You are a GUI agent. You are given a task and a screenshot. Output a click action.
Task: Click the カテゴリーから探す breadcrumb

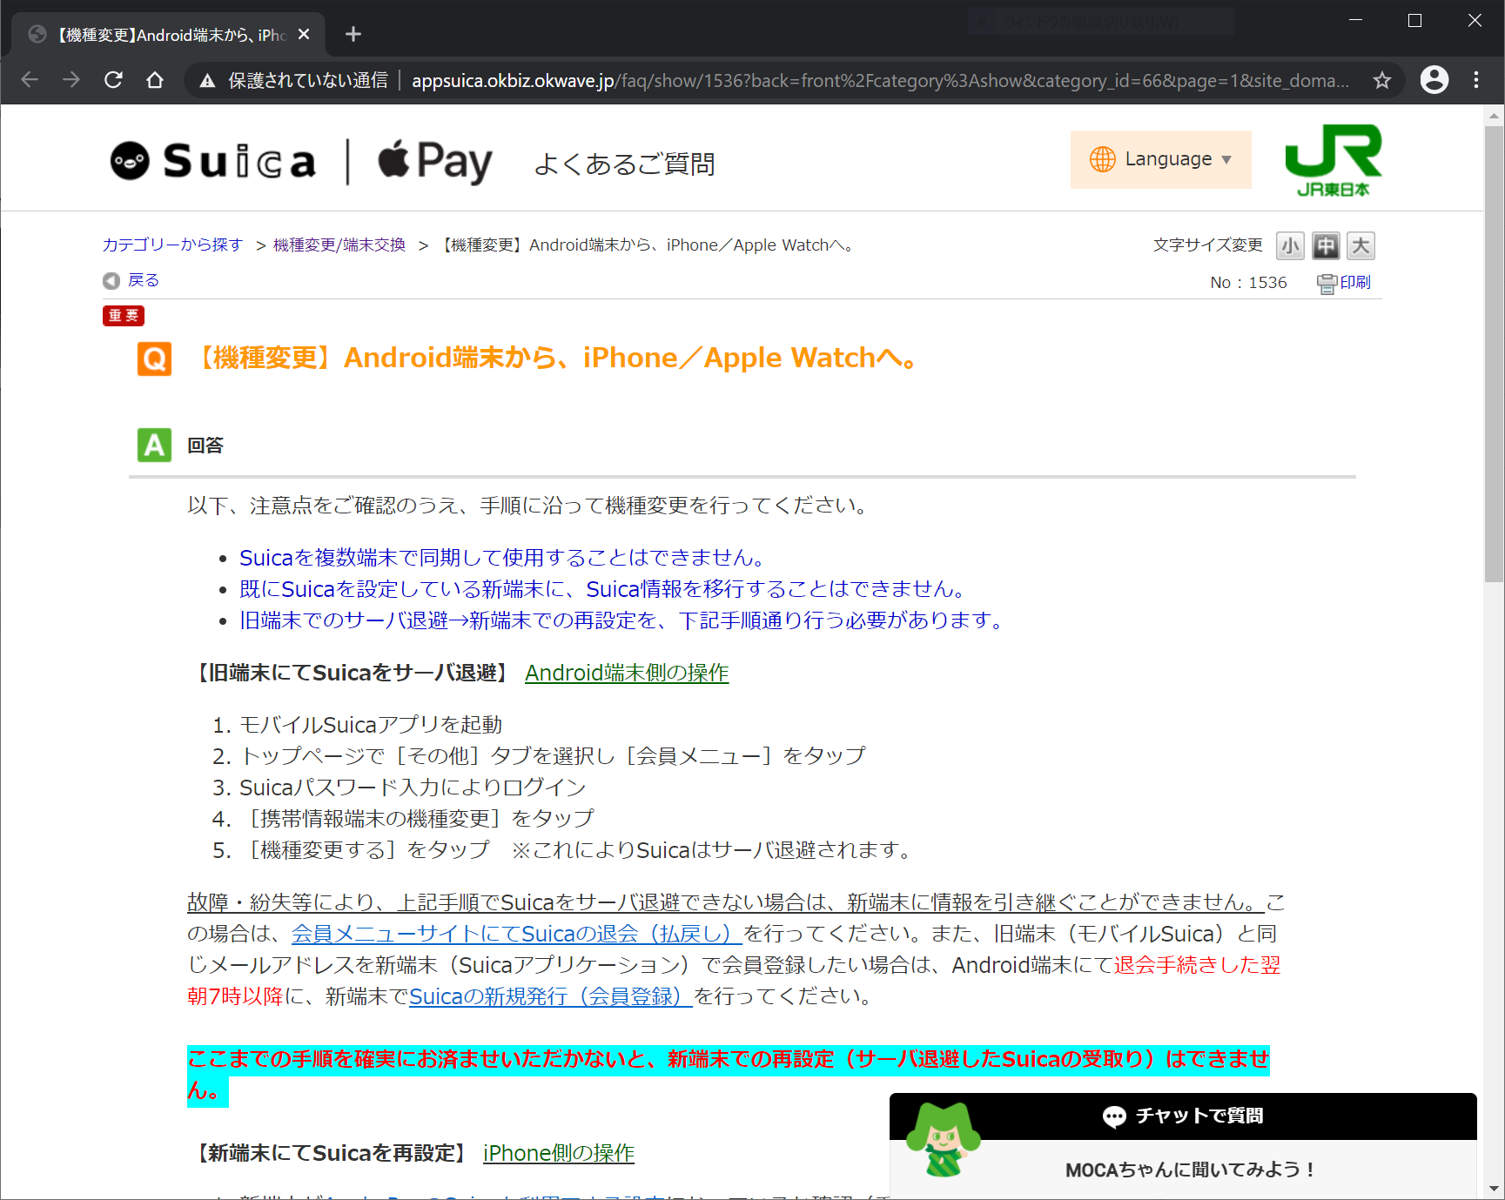[x=172, y=245]
